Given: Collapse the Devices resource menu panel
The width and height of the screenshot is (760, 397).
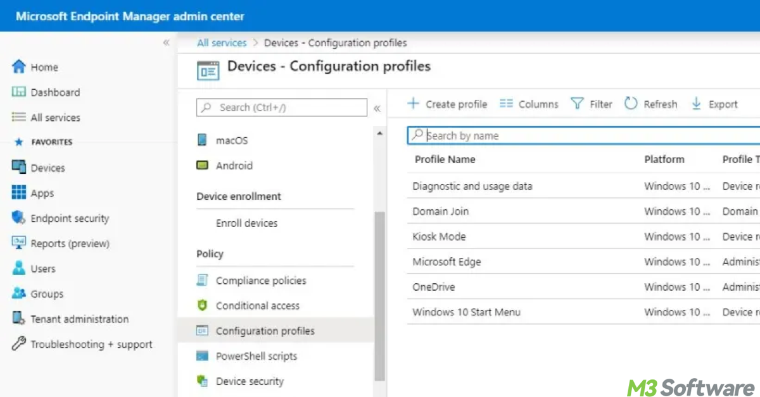Looking at the screenshot, I should (x=377, y=108).
